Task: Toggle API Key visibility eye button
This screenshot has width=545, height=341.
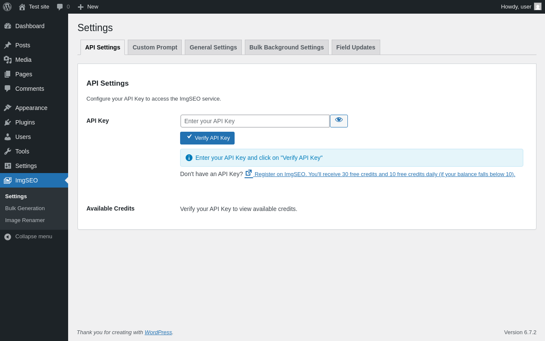Action: tap(339, 121)
